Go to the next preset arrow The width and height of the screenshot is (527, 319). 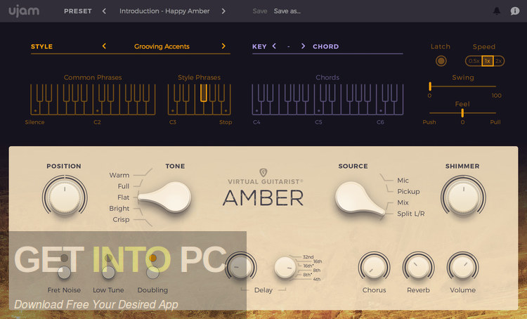click(223, 11)
